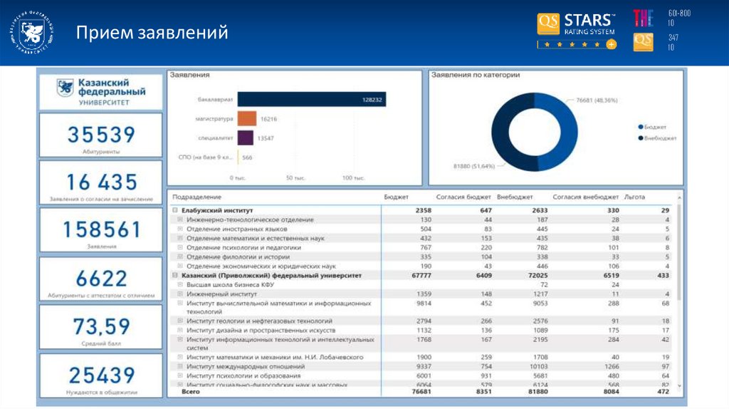Sort table by Льгота column header

click(634, 197)
